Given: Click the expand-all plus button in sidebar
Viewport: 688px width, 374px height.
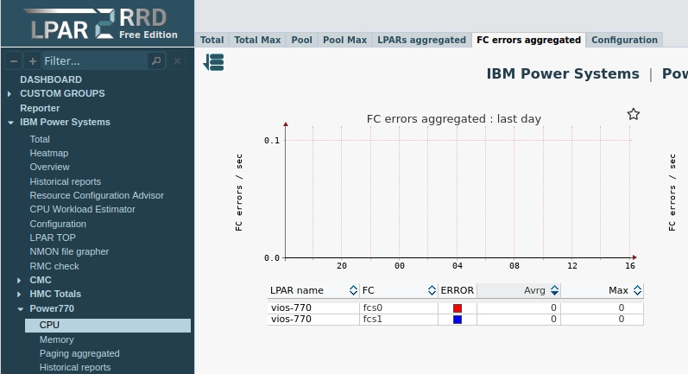Looking at the screenshot, I should [x=33, y=61].
